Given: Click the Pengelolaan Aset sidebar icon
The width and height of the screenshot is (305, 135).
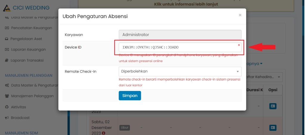Looking at the screenshot, I should click(7, 39).
